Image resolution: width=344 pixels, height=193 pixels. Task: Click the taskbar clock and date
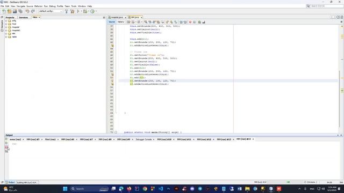coord(332,189)
